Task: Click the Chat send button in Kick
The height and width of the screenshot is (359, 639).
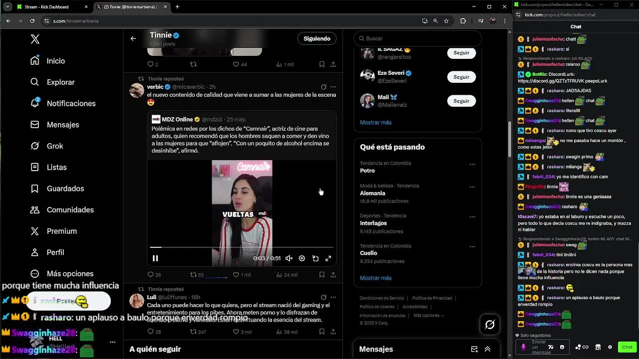Action: click(x=627, y=347)
